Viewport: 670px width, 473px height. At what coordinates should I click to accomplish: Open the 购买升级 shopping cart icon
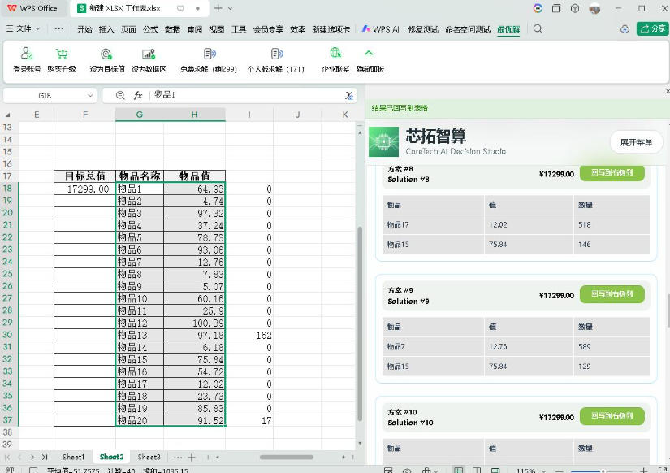point(62,54)
